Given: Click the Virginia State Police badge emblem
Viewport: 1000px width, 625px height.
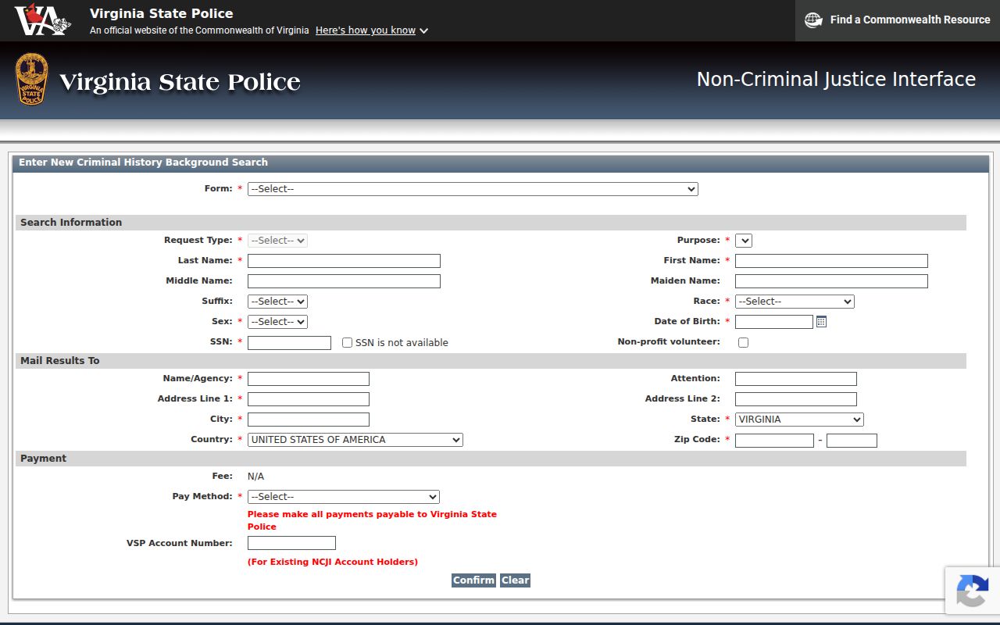Looking at the screenshot, I should coord(32,79).
